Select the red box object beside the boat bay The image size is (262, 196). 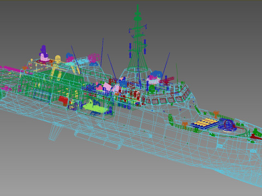[63, 101]
